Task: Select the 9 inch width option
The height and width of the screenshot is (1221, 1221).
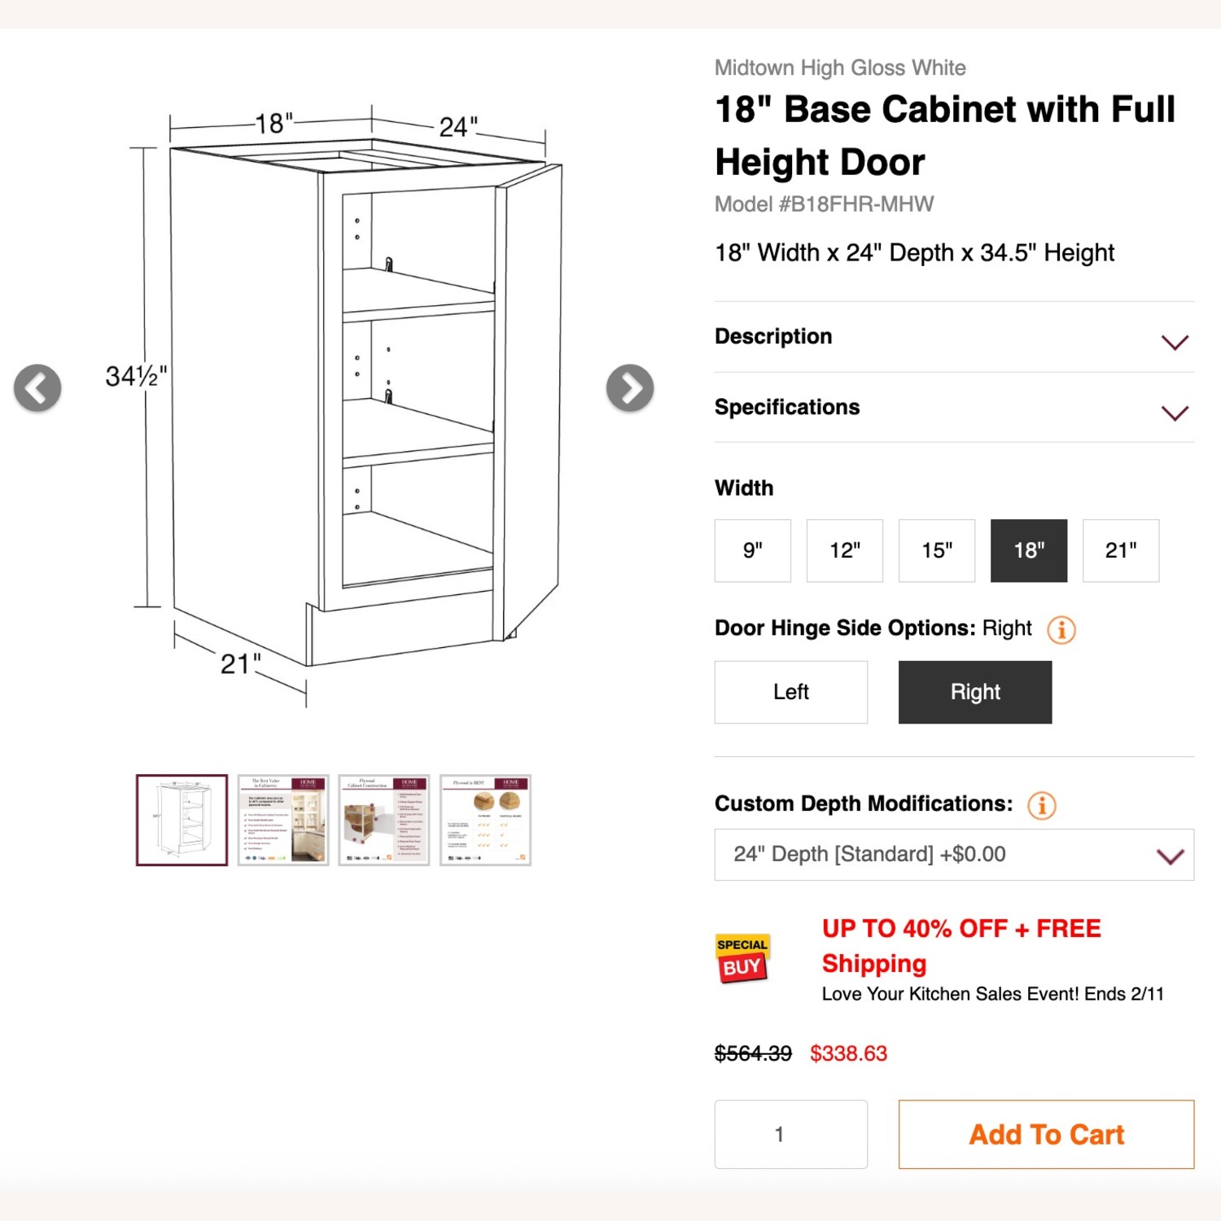Action: coord(752,550)
